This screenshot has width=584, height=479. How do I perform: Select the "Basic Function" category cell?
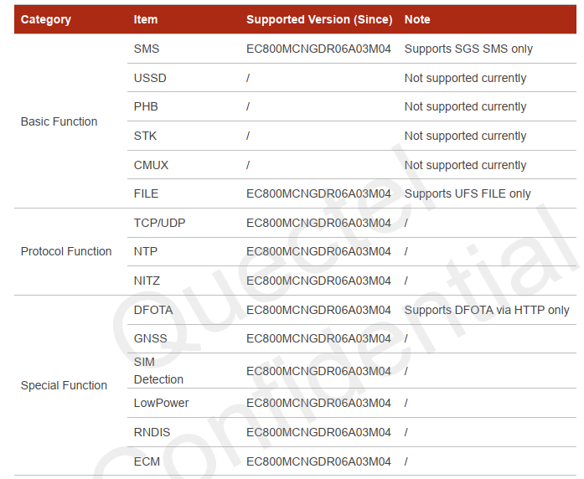coord(59,121)
